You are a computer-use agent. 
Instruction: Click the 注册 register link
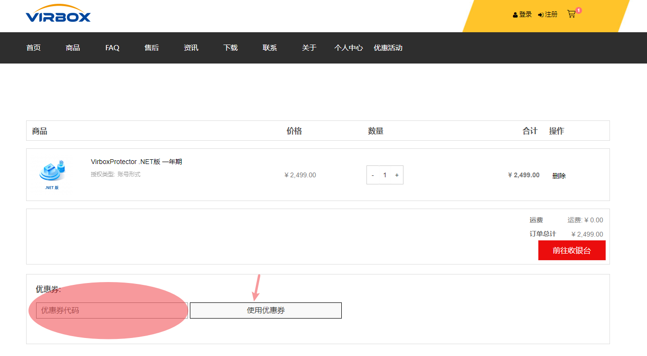[548, 15]
